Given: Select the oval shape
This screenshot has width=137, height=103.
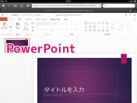Looking at the screenshot, I should point(99,23).
